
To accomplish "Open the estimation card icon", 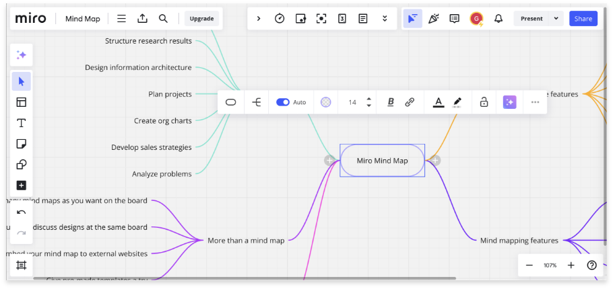I will point(342,18).
